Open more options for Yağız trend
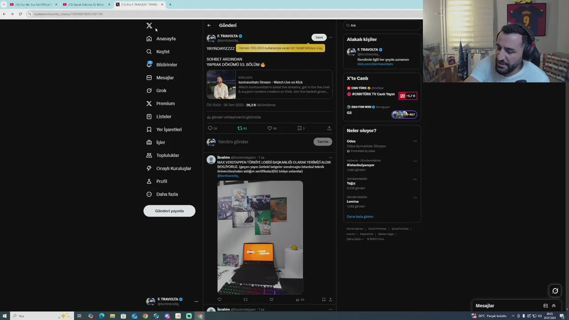Screen dimensions: 569x320 pyautogui.click(x=415, y=179)
